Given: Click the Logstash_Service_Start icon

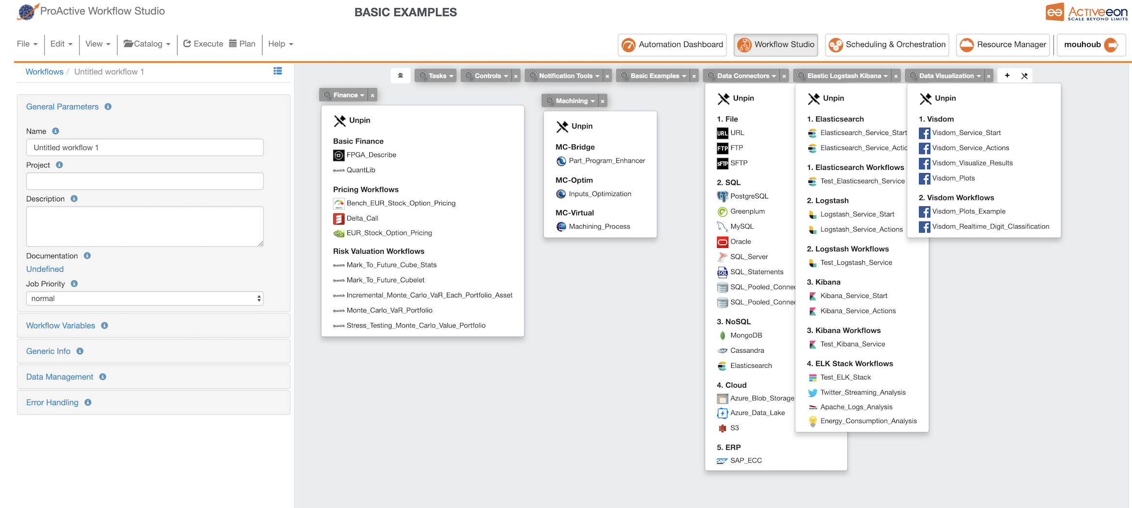Looking at the screenshot, I should pyautogui.click(x=812, y=214).
